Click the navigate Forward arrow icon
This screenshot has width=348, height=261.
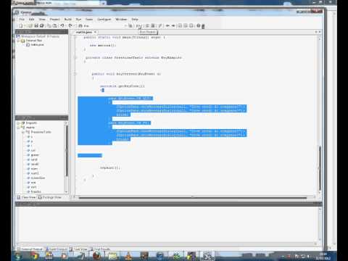[173, 25]
